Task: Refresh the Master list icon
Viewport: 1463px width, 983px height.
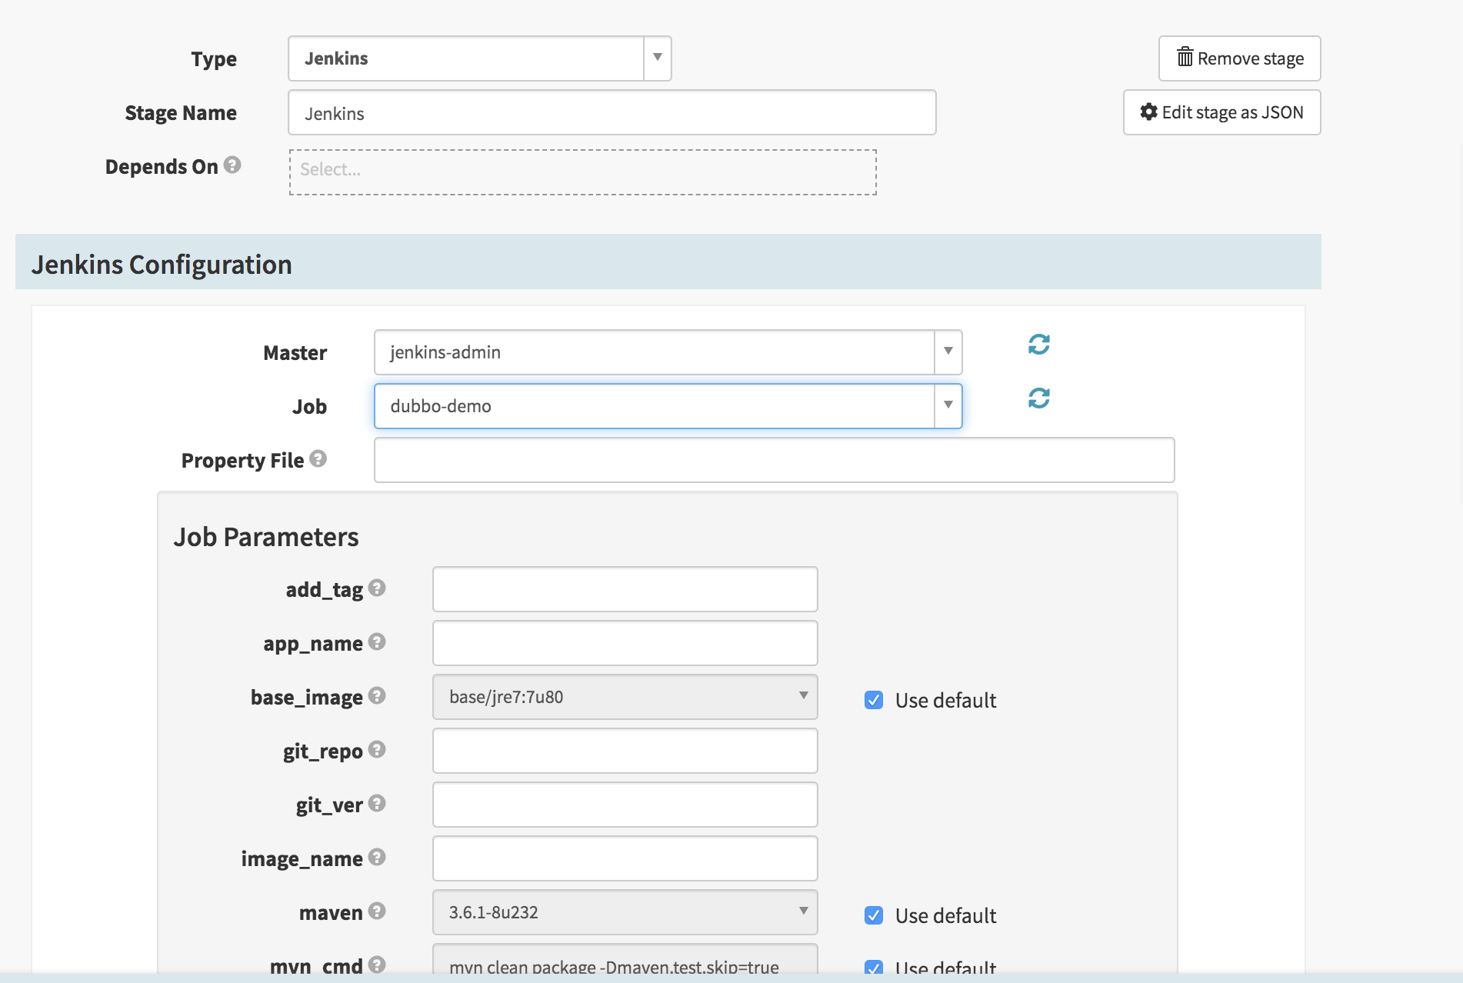Action: (1038, 344)
